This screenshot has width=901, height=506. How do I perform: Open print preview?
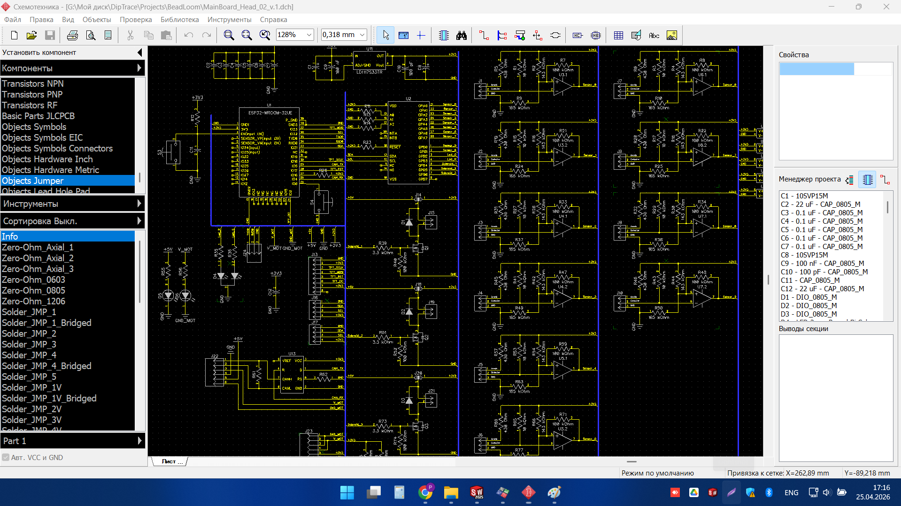click(x=91, y=35)
